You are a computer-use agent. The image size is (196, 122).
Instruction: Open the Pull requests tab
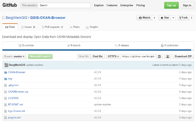coord(53,27)
